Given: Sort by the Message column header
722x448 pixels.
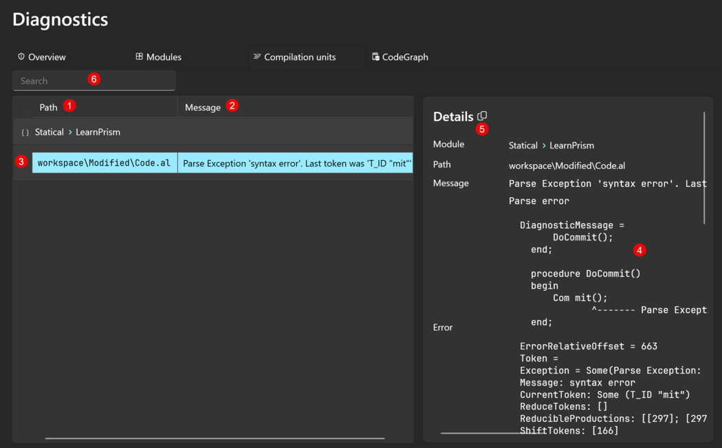Looking at the screenshot, I should pos(203,107).
